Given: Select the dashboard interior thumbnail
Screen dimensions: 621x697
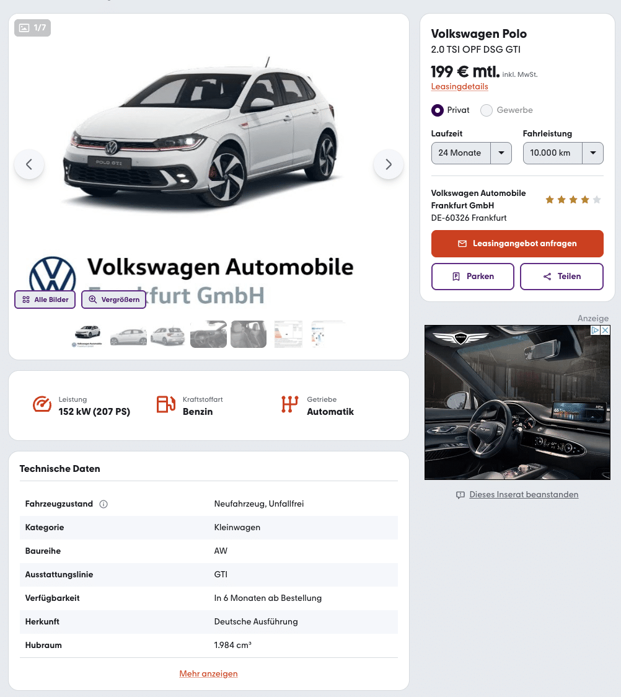Looking at the screenshot, I should pos(208,334).
